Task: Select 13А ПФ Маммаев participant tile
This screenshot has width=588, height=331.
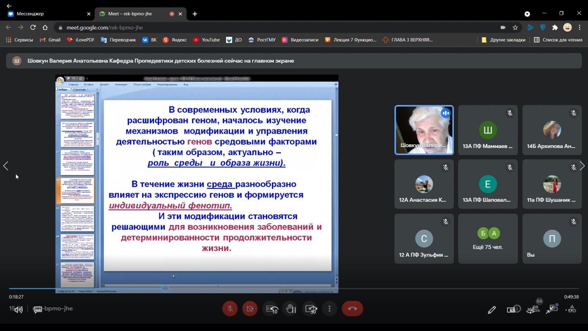Action: pos(488,130)
